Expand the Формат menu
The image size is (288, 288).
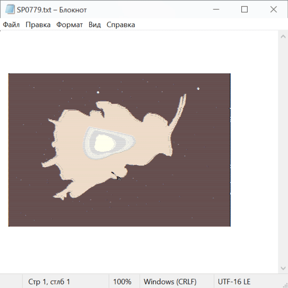(69, 25)
